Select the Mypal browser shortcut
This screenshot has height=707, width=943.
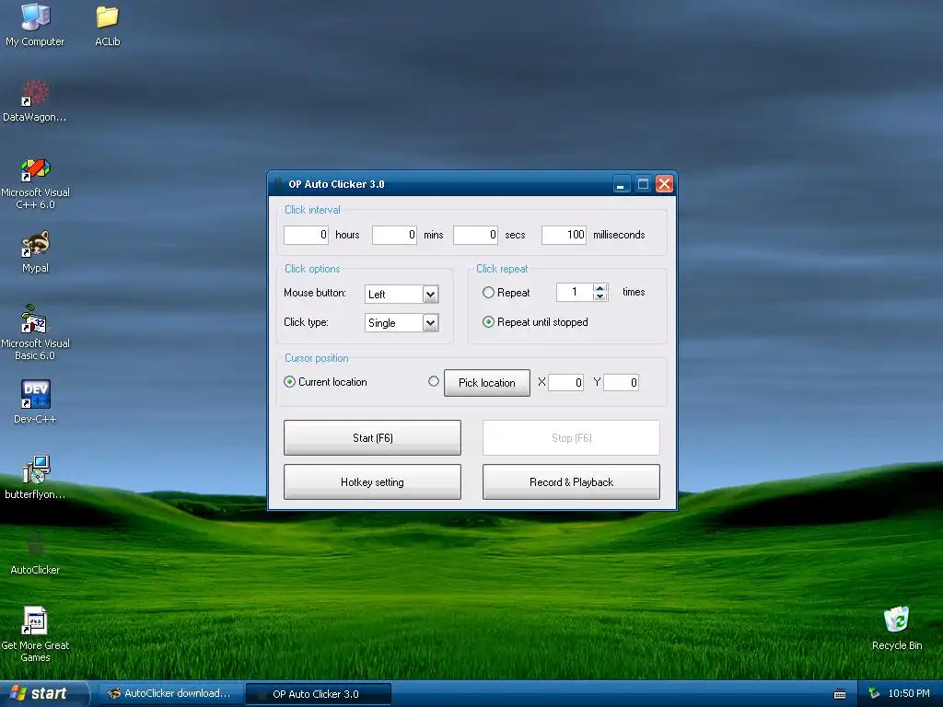point(35,252)
